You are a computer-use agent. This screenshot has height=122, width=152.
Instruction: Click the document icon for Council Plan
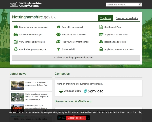coord(101,27)
